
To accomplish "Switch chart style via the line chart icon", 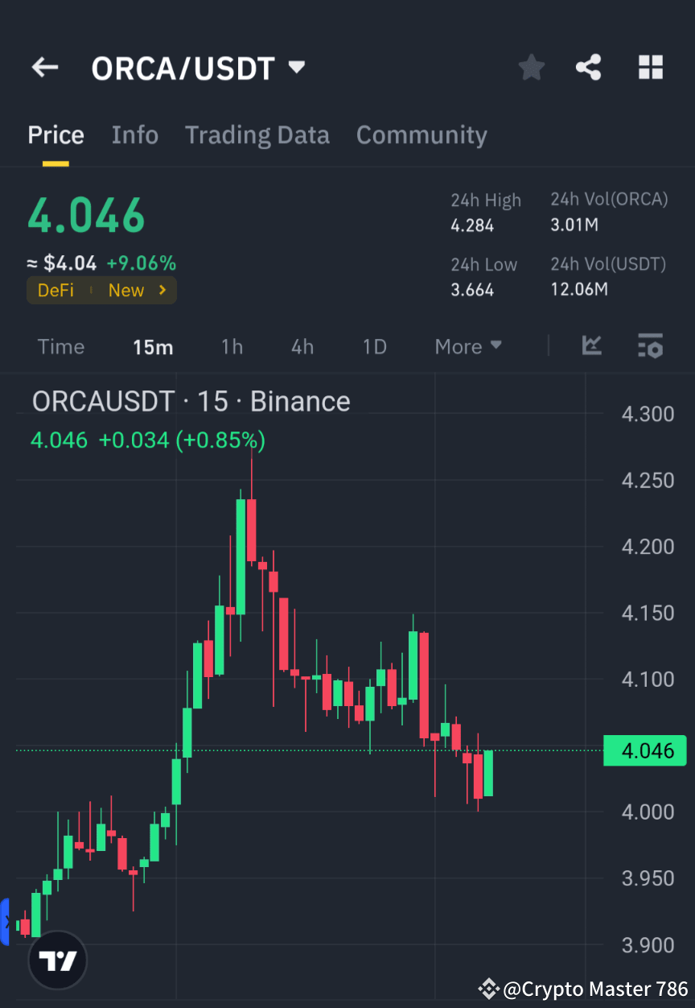I will 592,346.
